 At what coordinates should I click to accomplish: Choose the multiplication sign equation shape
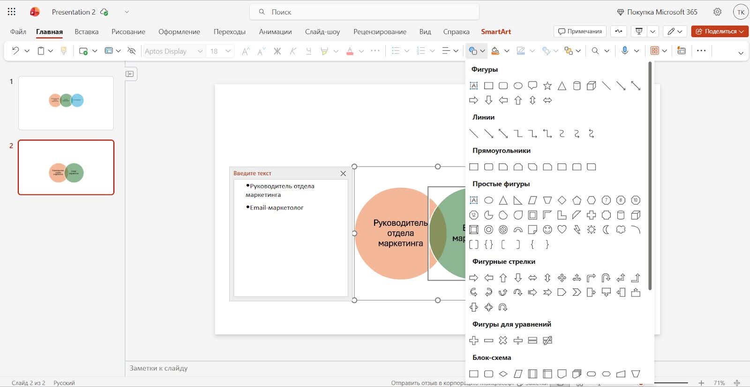tap(503, 341)
